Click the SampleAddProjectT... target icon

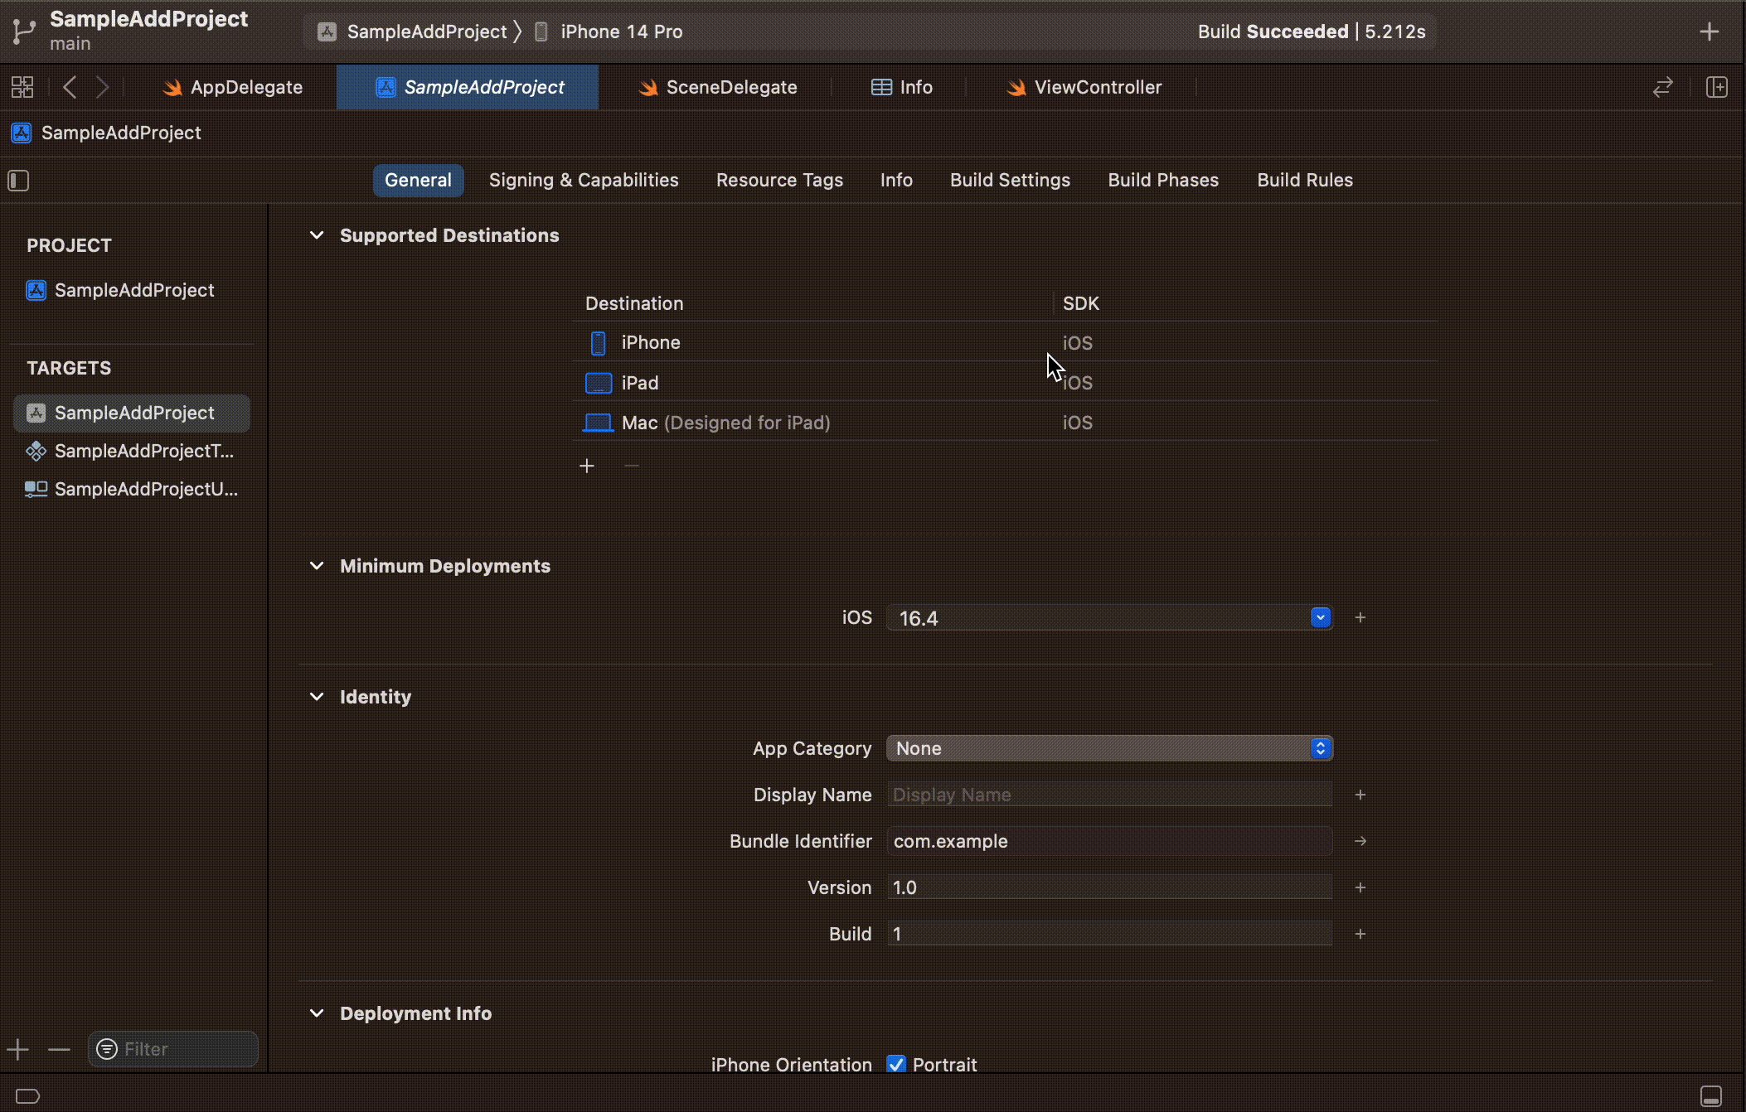pos(34,451)
